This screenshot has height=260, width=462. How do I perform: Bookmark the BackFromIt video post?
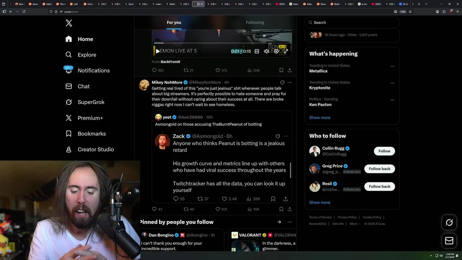coord(281,70)
